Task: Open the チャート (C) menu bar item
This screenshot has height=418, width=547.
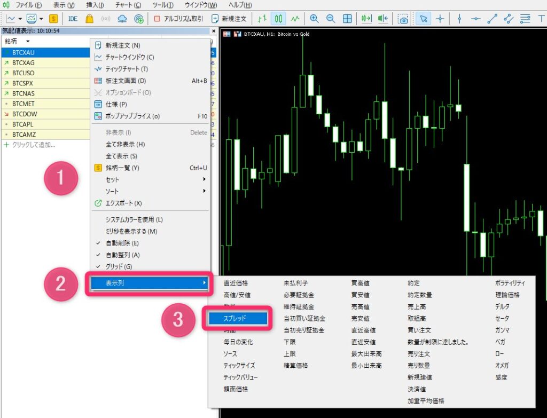Action: [128, 5]
